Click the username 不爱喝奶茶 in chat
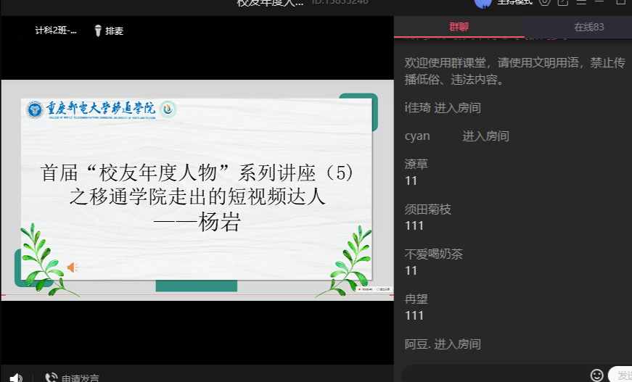This screenshot has height=382, width=632. click(x=433, y=254)
